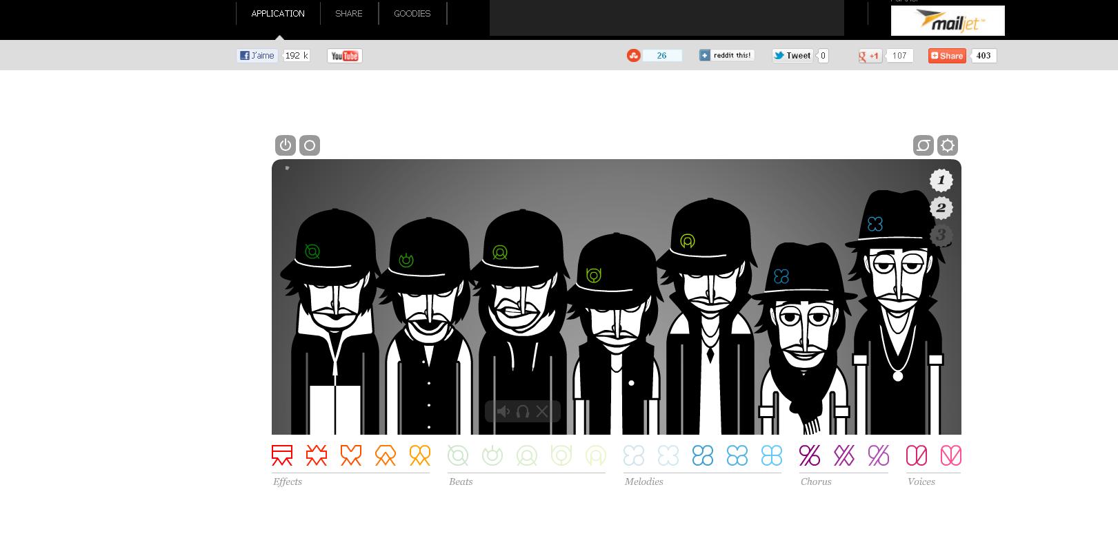
Task: Go to the GOODIES tab
Action: click(x=412, y=14)
